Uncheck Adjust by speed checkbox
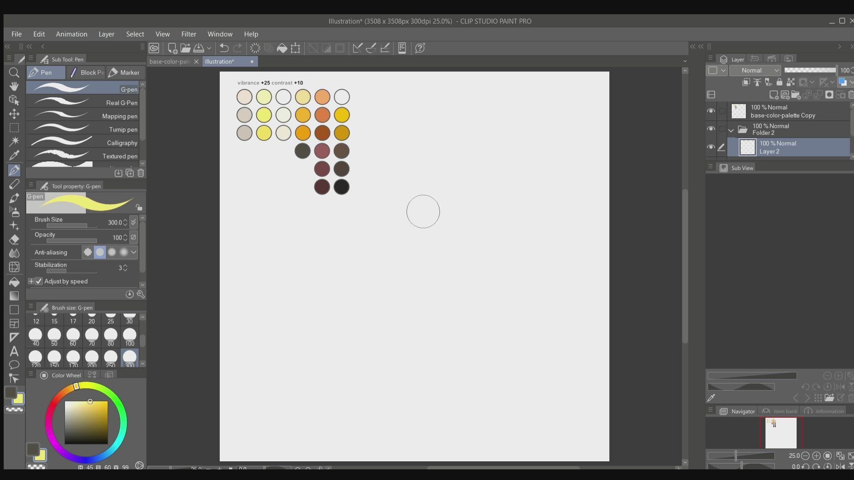Screen dimensions: 854x480 [x=39, y=281]
